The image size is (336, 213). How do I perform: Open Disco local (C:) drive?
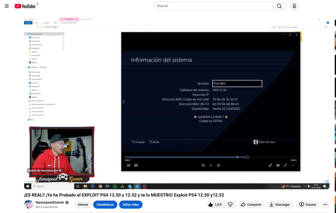click(x=38, y=100)
